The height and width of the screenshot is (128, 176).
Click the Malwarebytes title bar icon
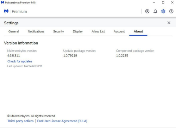click(x=2, y=2)
